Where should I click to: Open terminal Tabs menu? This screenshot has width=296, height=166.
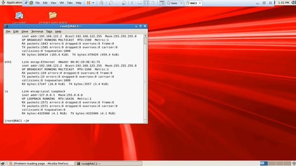pos(49,31)
